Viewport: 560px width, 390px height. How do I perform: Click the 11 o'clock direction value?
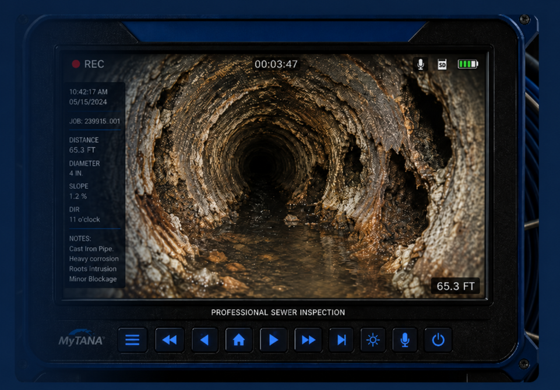tap(84, 219)
